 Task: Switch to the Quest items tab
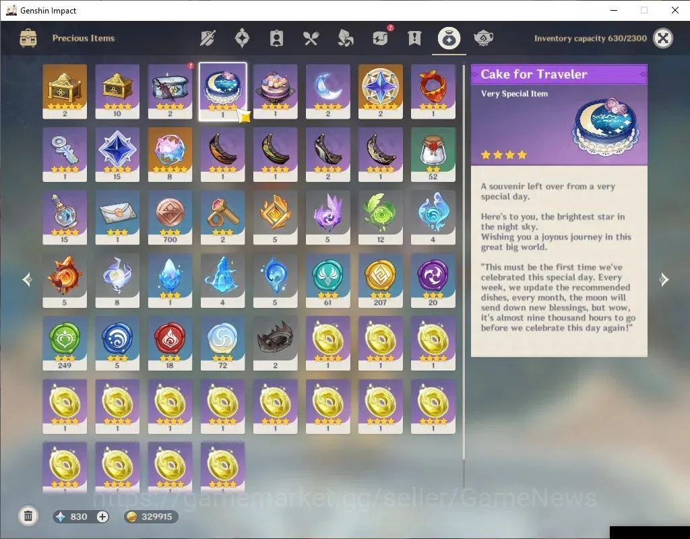(x=414, y=38)
